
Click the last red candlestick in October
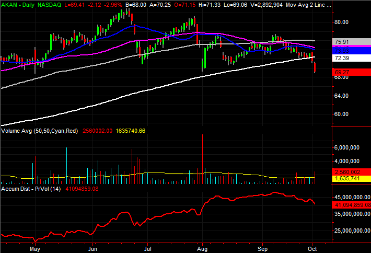315,67
